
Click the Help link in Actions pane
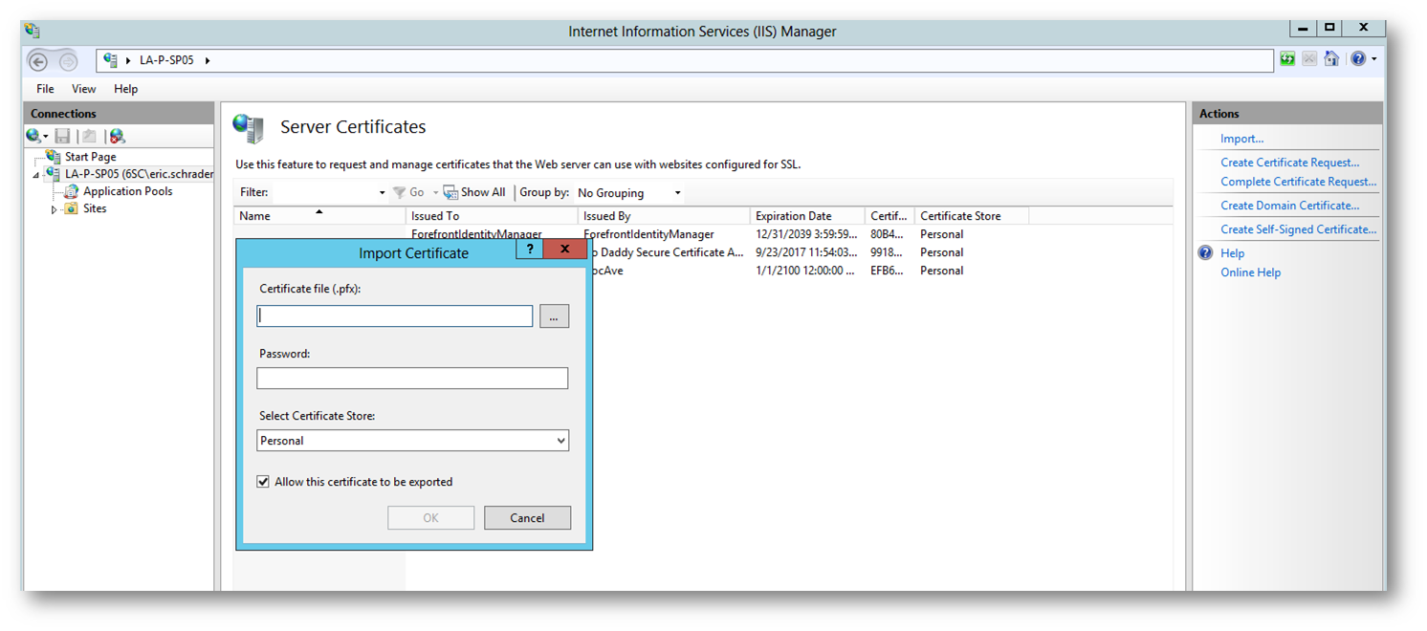click(1232, 253)
